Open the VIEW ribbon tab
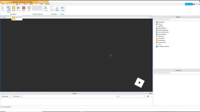200x112 pixels. pyautogui.click(x=42, y=4)
